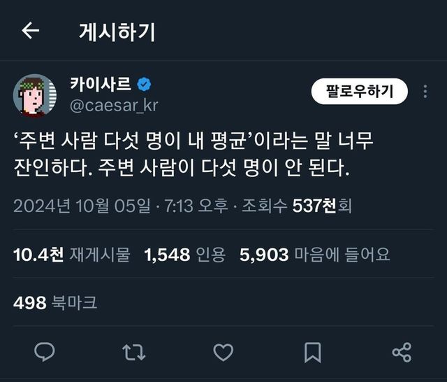Viewport: 447px width, 382px height.
Task: View the 10.4천 재게시물 reposts list
Action: click(71, 255)
